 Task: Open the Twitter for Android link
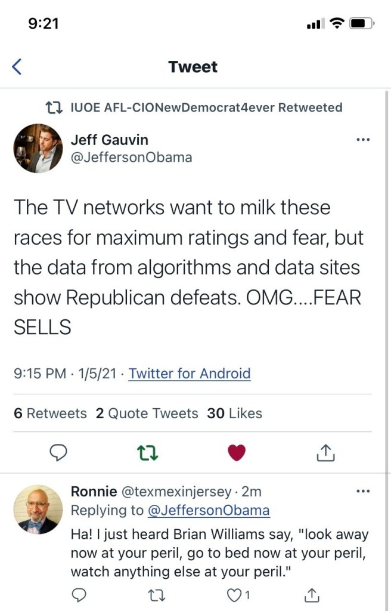pos(190,374)
